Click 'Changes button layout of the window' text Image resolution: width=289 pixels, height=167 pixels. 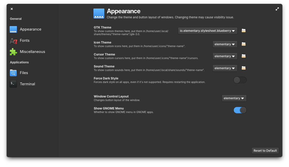pos(117,100)
